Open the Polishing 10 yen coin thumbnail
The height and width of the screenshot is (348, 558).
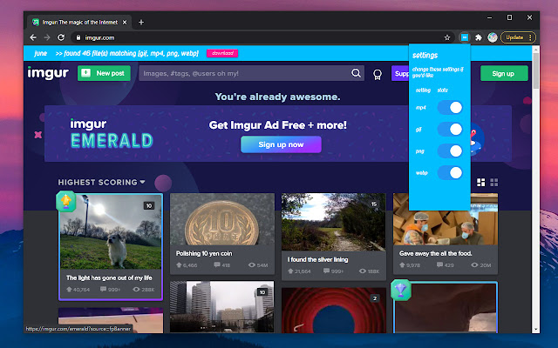222,219
